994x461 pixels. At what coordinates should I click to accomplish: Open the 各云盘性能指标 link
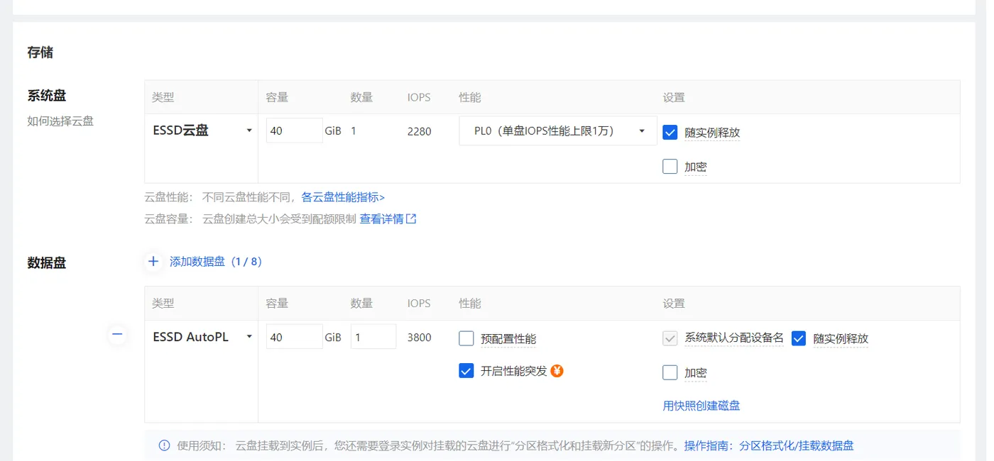click(343, 197)
